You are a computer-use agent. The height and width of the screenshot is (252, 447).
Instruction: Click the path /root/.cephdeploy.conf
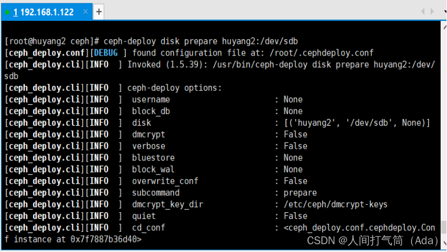click(x=322, y=53)
